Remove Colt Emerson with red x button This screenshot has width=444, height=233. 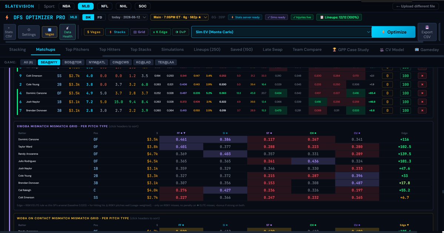[422, 76]
